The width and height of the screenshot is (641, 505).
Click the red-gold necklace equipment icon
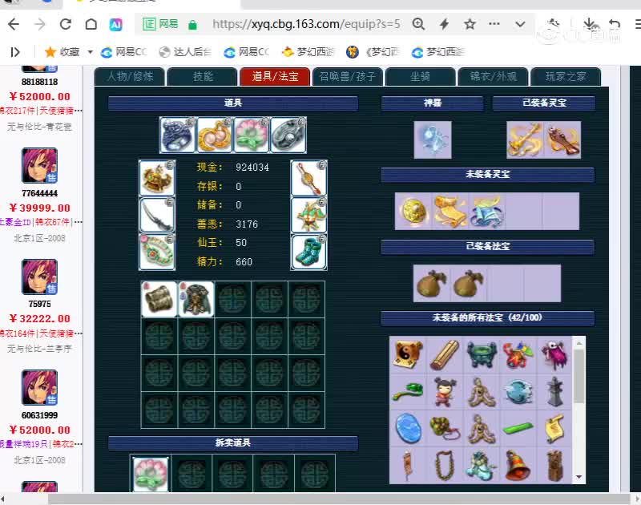click(308, 178)
